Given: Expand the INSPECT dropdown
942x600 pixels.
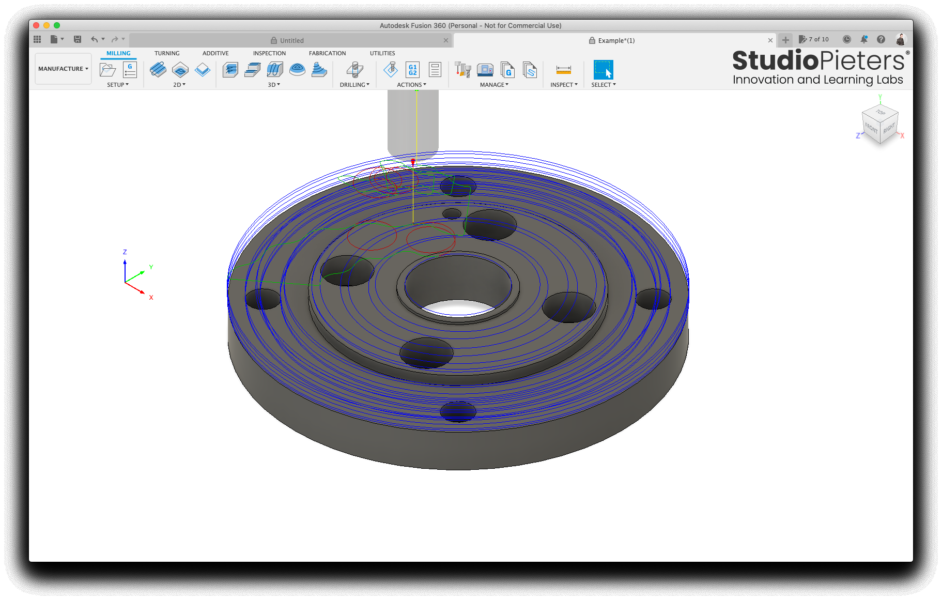Looking at the screenshot, I should tap(564, 85).
